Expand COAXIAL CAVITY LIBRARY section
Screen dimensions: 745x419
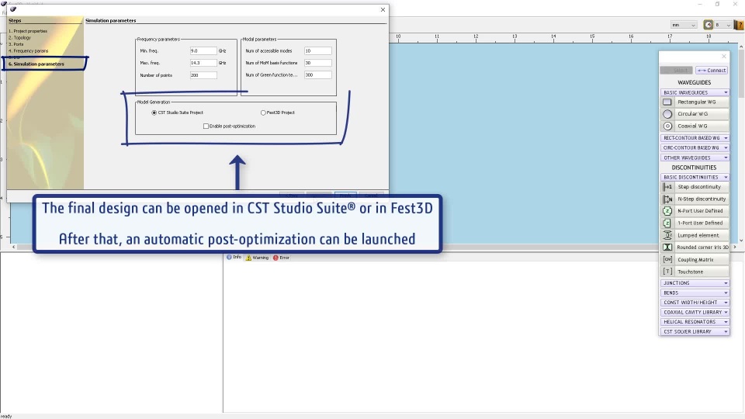pyautogui.click(x=695, y=312)
